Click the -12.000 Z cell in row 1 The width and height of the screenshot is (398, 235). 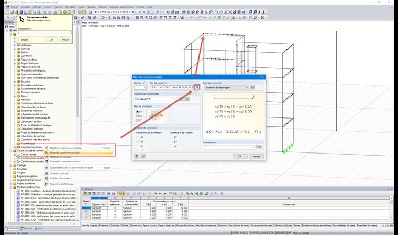[x=180, y=208]
